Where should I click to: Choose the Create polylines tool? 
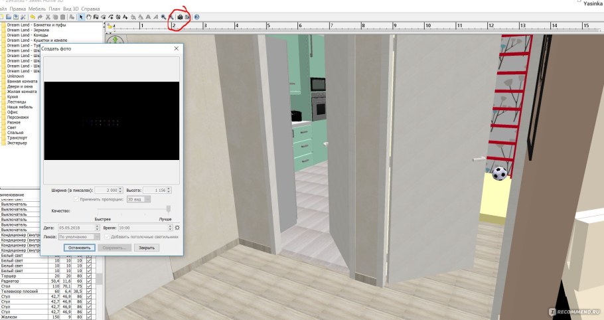coord(111,17)
